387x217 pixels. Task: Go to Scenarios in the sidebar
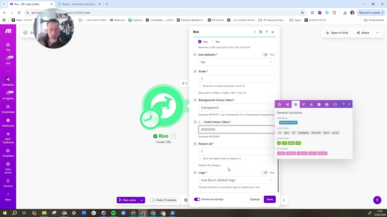click(8, 82)
